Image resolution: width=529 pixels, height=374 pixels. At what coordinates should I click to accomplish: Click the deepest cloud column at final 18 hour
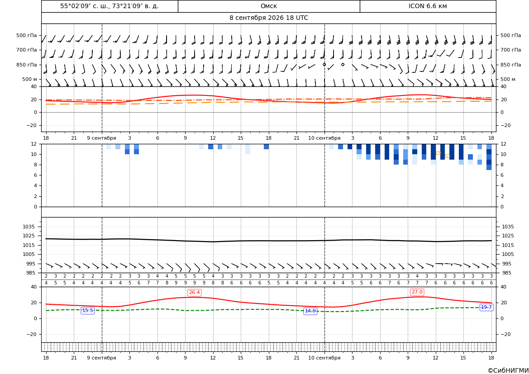coord(489,157)
